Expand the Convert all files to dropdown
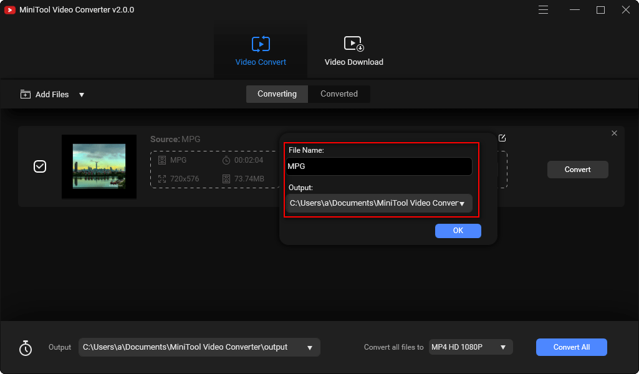 (x=504, y=347)
